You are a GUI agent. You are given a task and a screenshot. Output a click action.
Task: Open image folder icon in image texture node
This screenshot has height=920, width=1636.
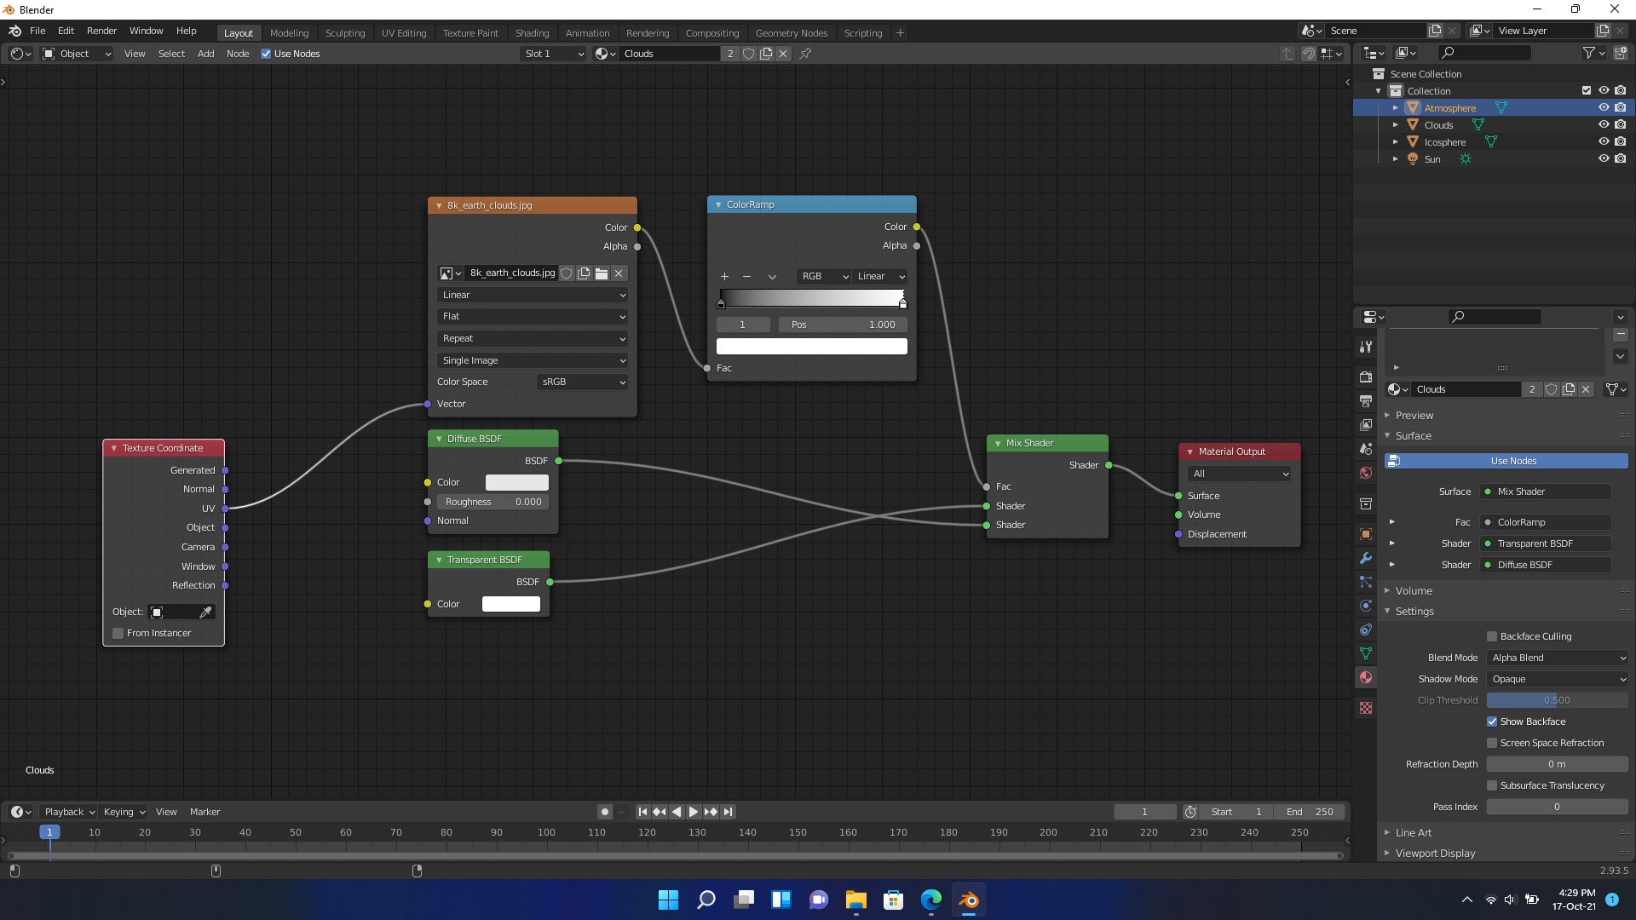[602, 273]
